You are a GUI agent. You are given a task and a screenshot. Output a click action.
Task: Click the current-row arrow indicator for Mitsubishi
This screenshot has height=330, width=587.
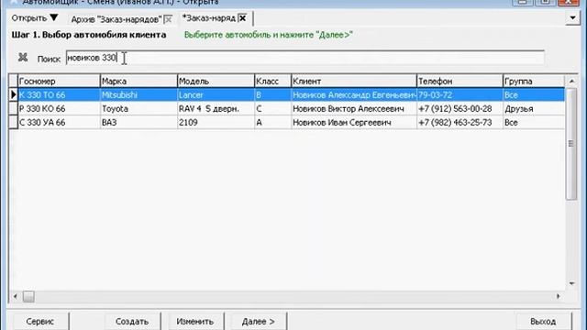[13, 95]
